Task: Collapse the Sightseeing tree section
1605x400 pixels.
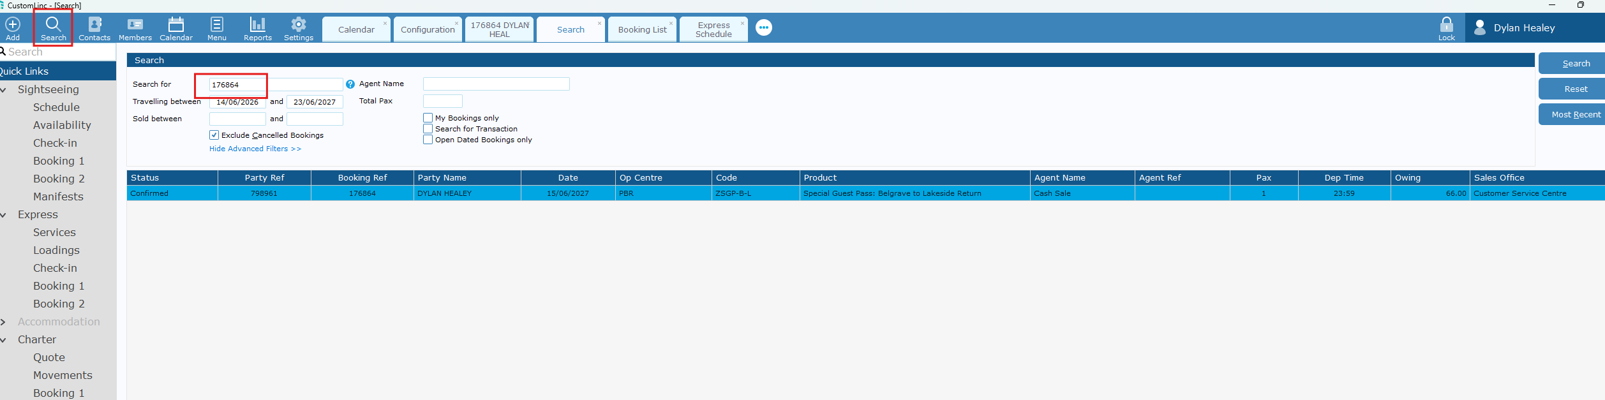Action: pos(3,90)
